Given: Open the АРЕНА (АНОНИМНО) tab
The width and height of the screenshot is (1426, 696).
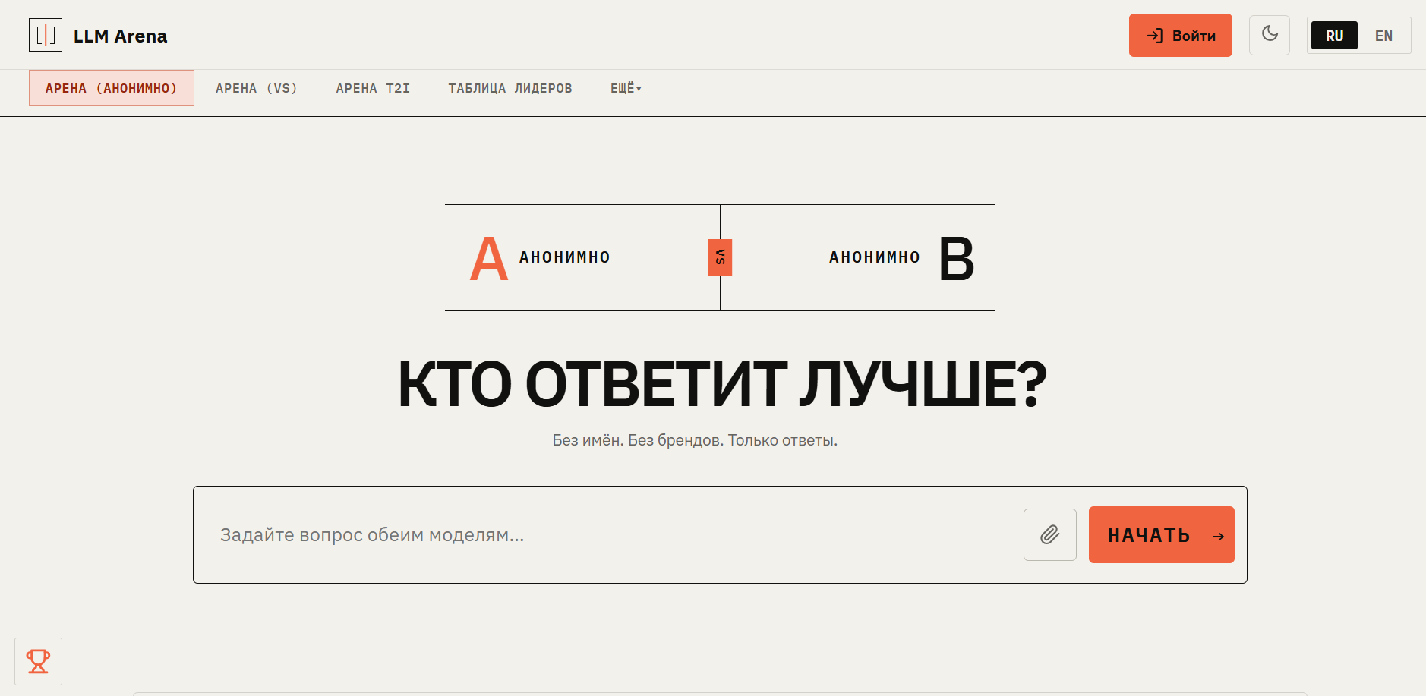Looking at the screenshot, I should [x=112, y=88].
